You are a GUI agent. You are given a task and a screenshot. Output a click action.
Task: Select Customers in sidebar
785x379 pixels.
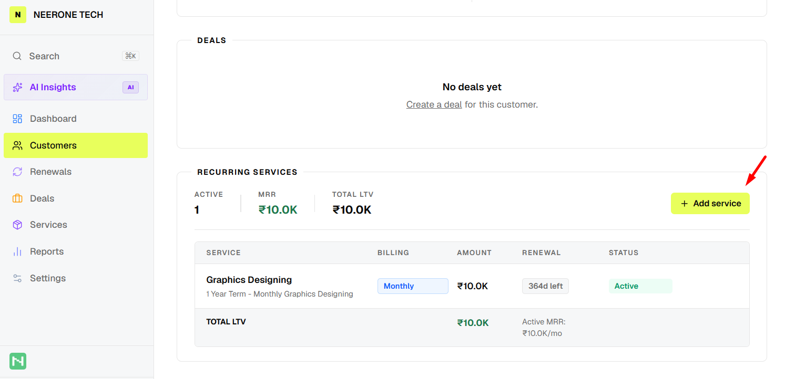(x=76, y=145)
